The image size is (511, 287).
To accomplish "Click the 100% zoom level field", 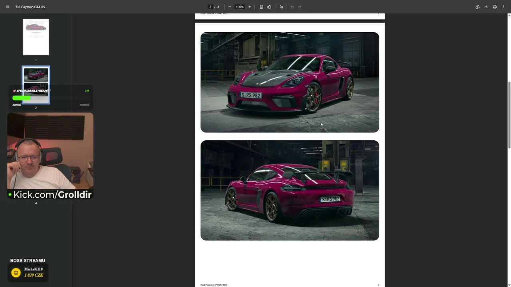I will 240,7.
